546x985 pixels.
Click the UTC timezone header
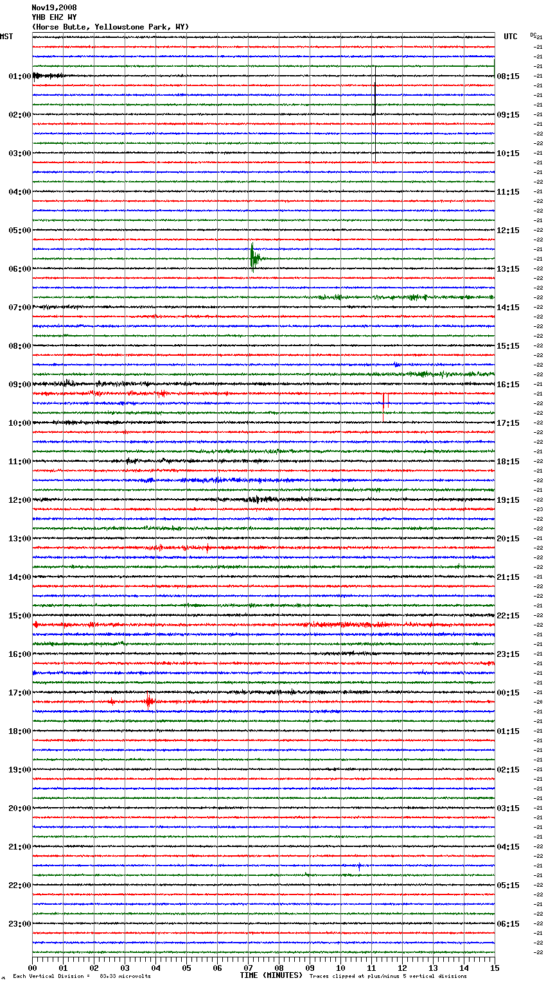[x=511, y=37]
